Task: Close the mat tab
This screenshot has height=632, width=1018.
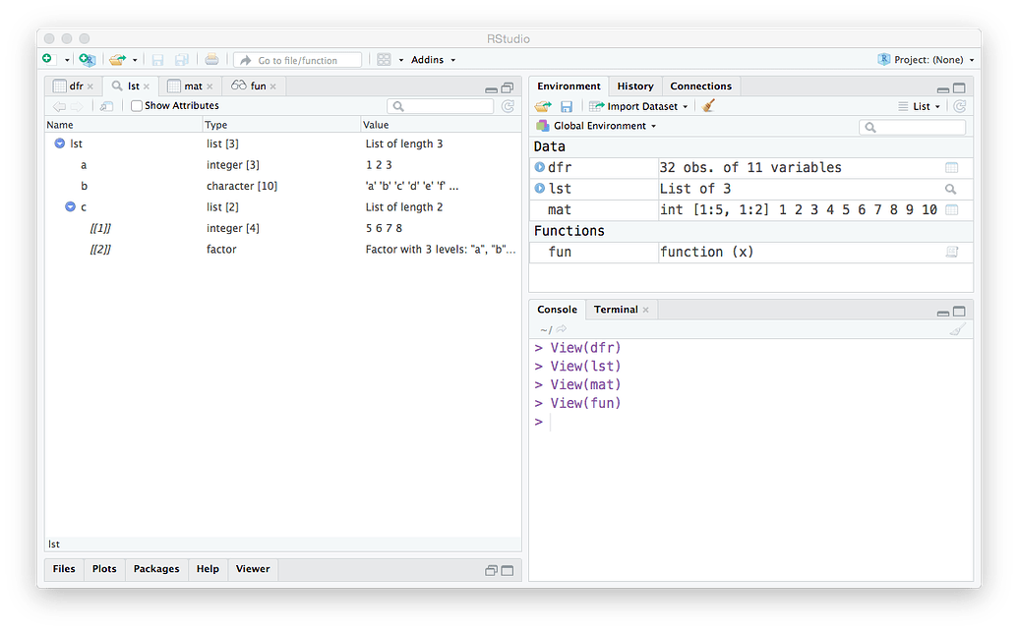Action: point(210,86)
